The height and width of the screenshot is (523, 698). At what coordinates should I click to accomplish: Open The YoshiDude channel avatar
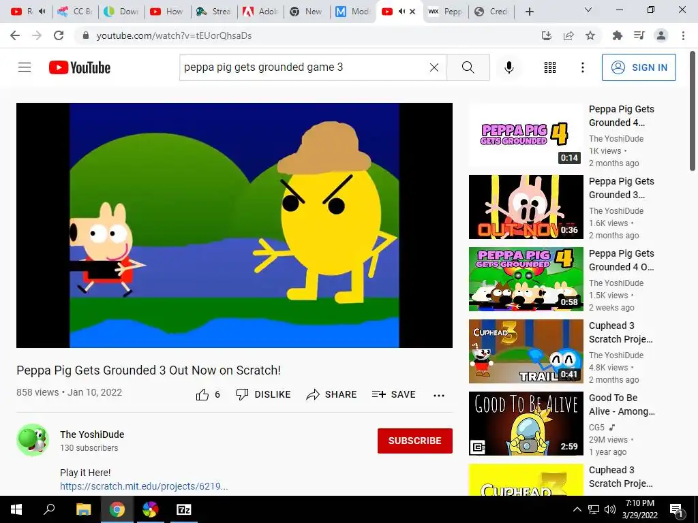[x=33, y=440]
